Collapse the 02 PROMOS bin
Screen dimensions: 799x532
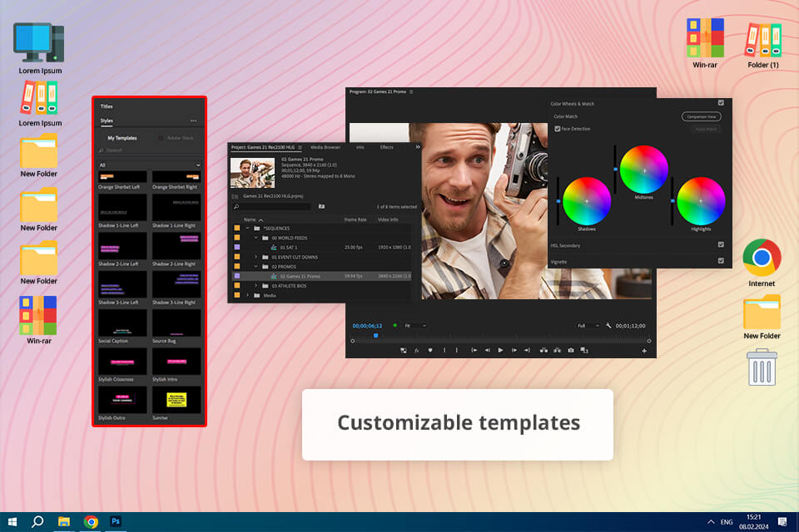click(256, 266)
